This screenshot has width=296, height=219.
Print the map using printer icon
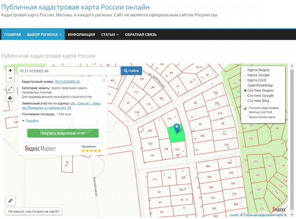10,98
